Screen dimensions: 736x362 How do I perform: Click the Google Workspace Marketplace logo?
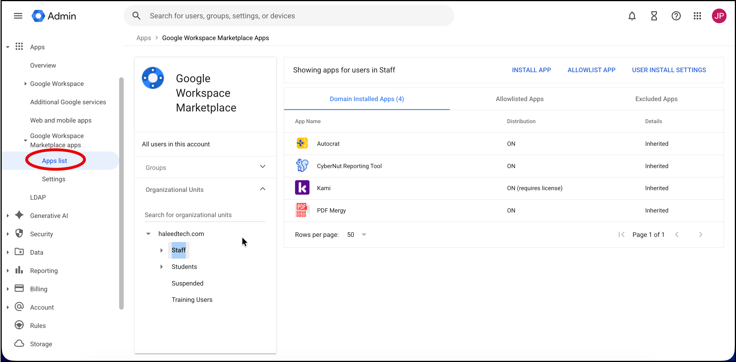pos(153,78)
